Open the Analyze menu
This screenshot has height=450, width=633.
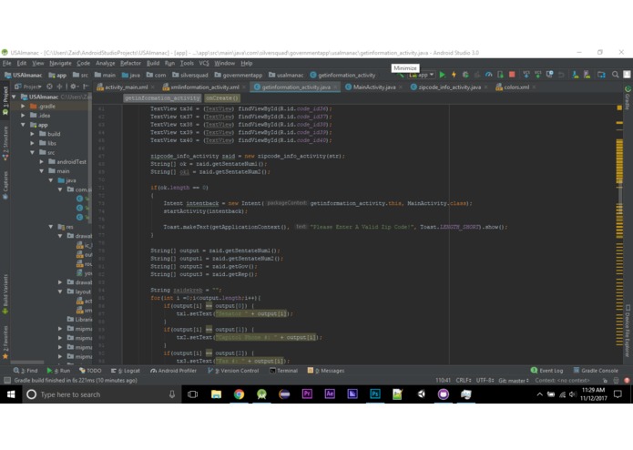(x=106, y=64)
